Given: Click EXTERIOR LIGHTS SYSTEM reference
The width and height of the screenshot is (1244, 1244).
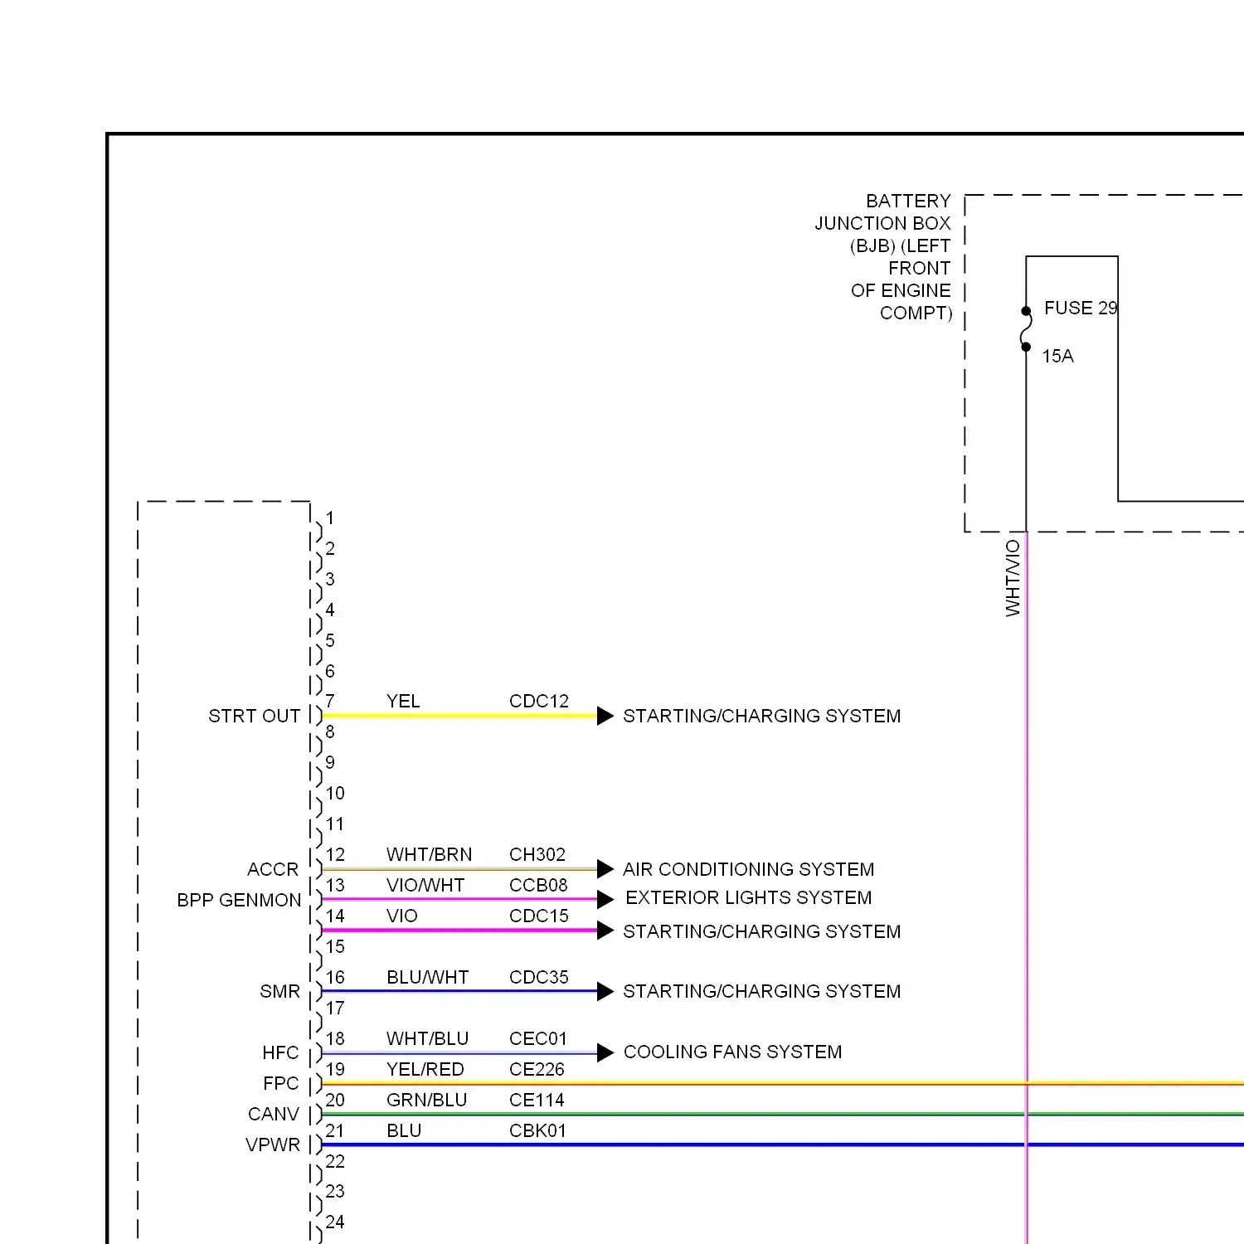Looking at the screenshot, I should click(x=749, y=897).
